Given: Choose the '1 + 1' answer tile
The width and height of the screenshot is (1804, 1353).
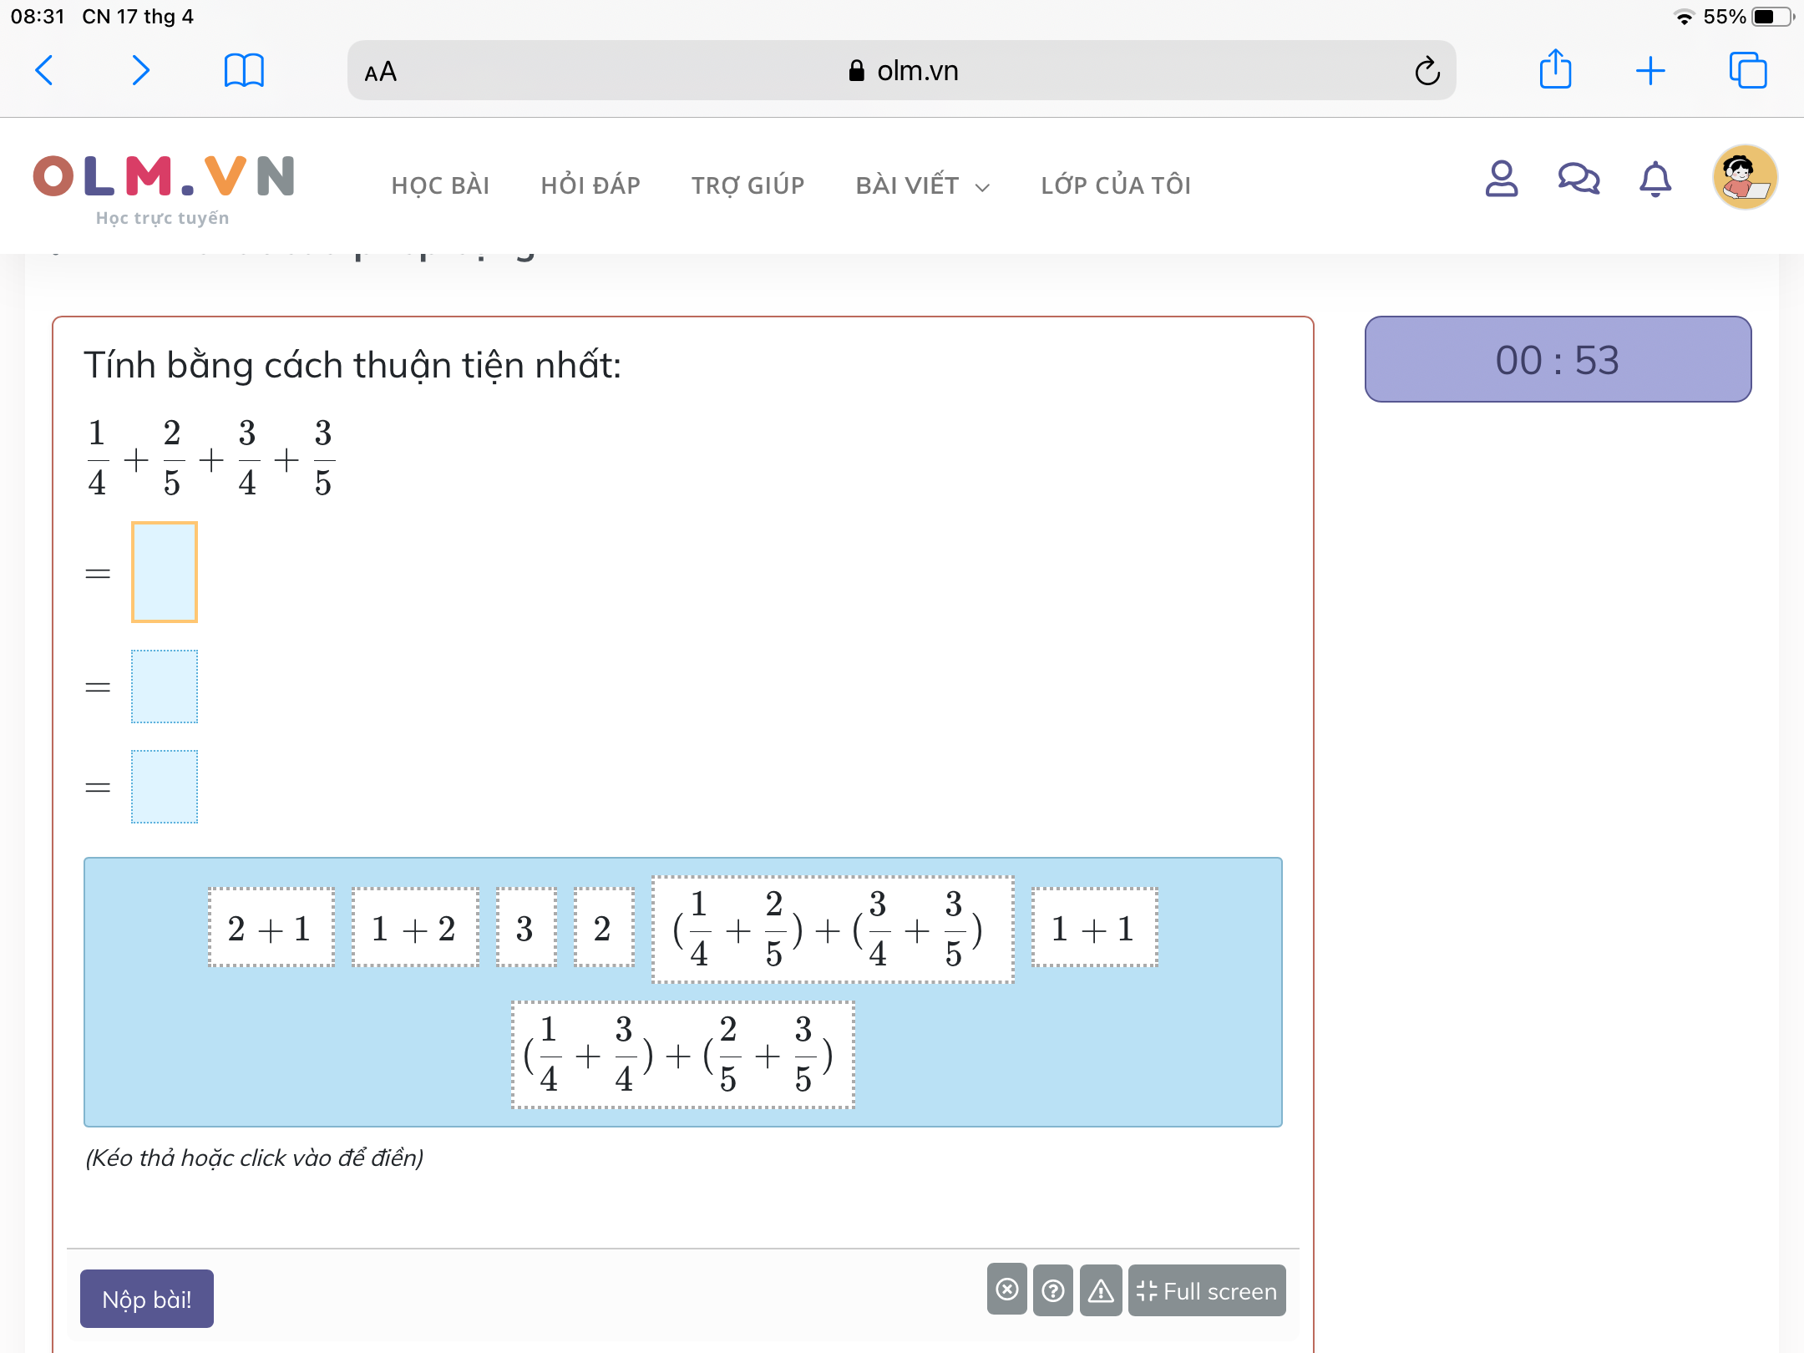Looking at the screenshot, I should (x=1094, y=928).
